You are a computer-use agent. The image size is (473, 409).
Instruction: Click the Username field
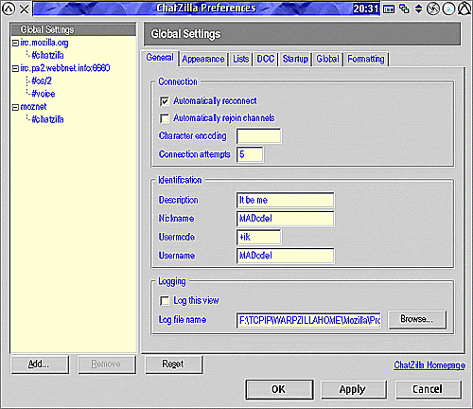click(286, 256)
